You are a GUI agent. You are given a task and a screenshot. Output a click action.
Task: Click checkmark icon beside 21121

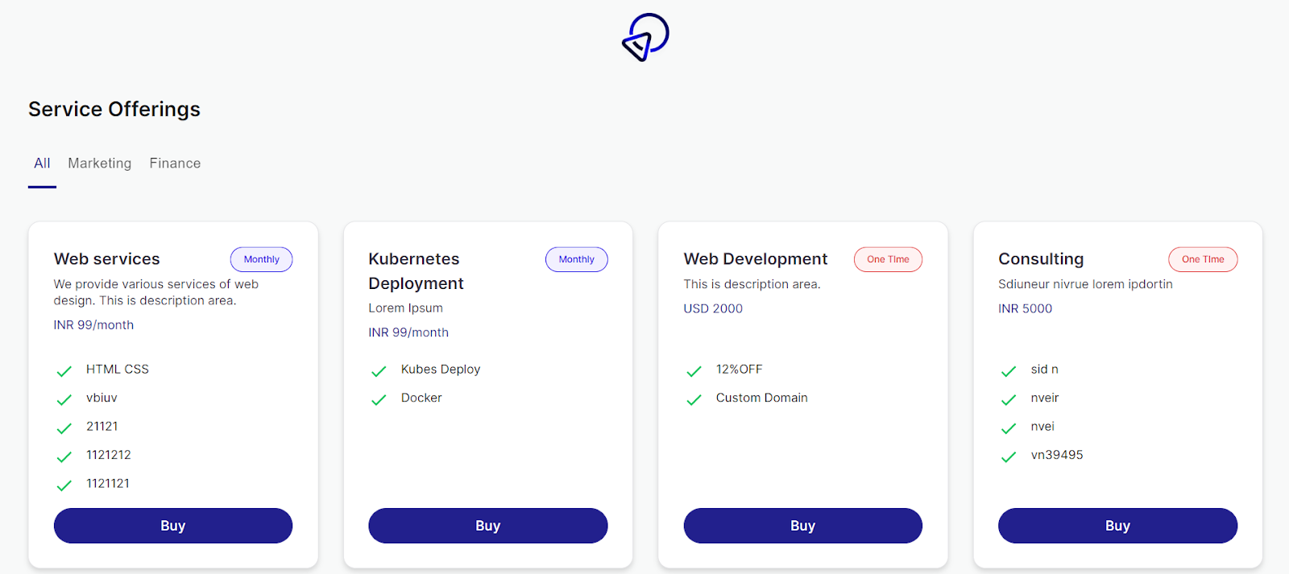[x=64, y=428]
